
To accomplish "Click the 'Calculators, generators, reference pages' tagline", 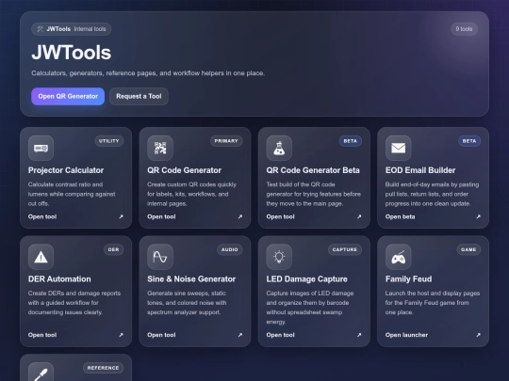I will coord(148,72).
